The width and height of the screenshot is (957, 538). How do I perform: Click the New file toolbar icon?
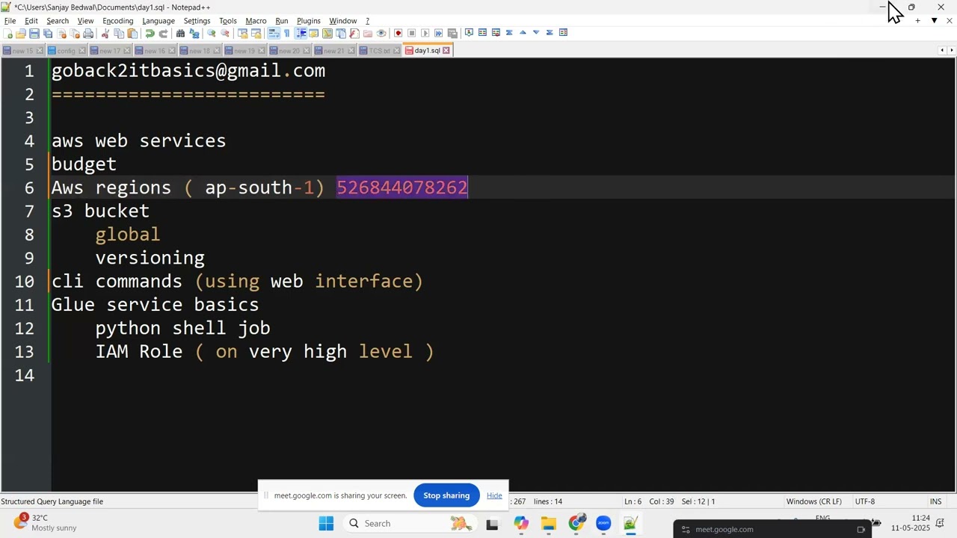pos(9,34)
